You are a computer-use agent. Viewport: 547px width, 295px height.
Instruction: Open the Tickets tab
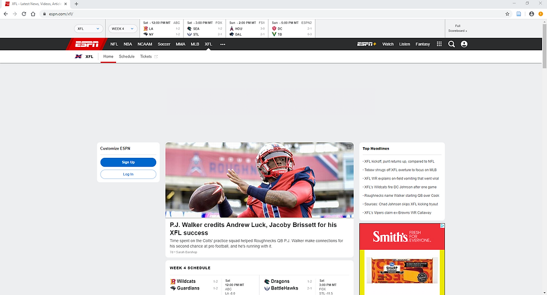(x=146, y=56)
